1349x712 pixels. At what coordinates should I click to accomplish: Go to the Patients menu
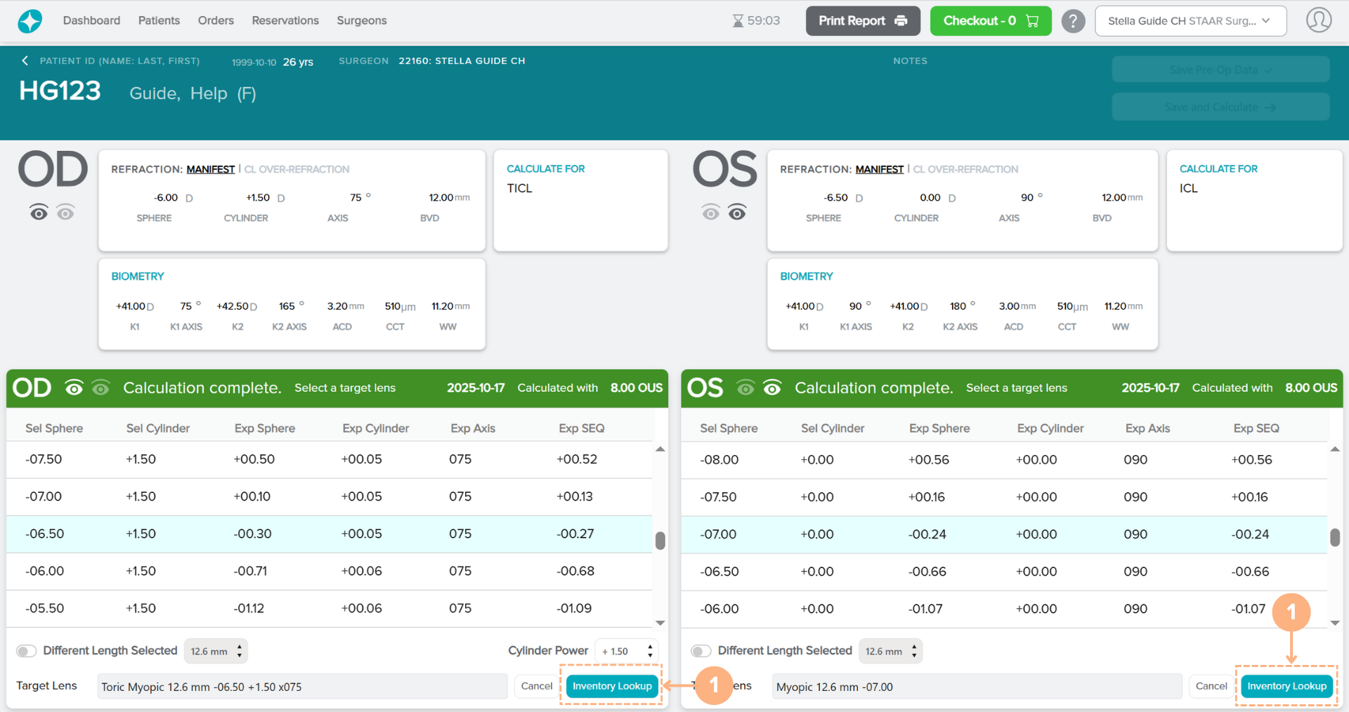(x=159, y=20)
